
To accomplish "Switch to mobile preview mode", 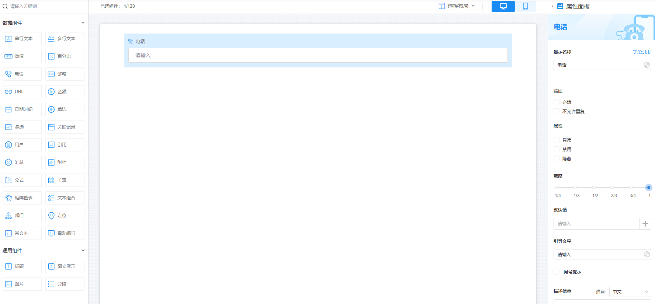I will pos(525,6).
